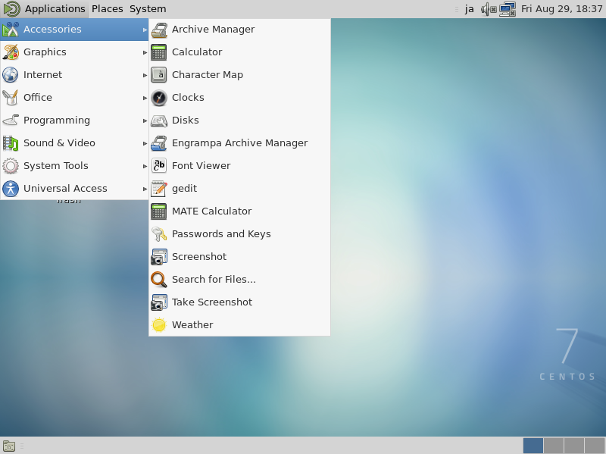
Task: Click the network connection tray icon
Action: (507, 9)
